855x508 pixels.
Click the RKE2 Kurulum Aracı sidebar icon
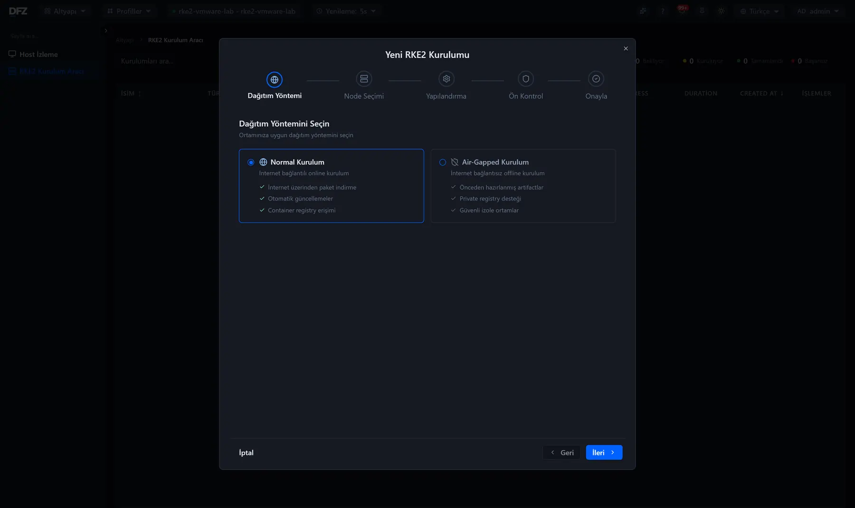click(x=12, y=71)
